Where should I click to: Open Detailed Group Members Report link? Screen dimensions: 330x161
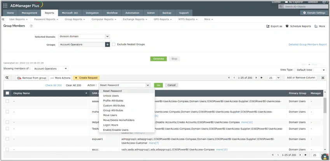pyautogui.click(x=308, y=45)
